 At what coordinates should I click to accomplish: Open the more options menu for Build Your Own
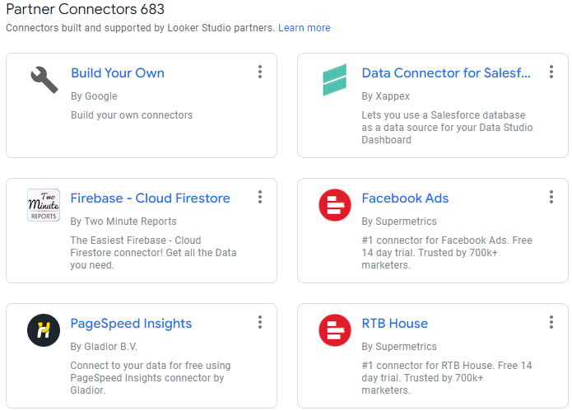(260, 72)
